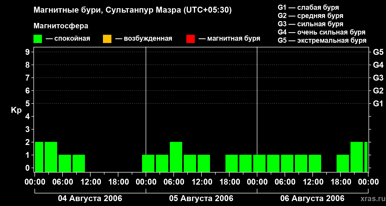Viewport: 386px width, 206px height.
Task: Select the 'G1 — слабая буря' legend line
Action: point(308,7)
